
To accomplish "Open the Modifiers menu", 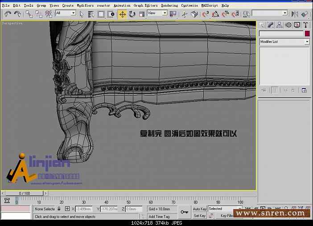I will point(85,5).
